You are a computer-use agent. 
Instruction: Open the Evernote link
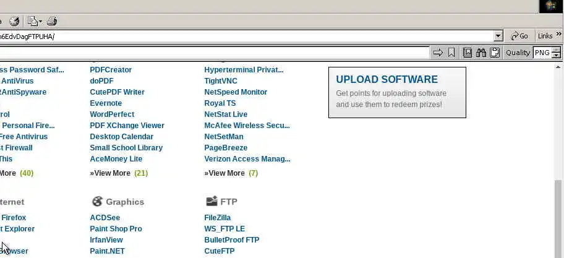coord(106,103)
